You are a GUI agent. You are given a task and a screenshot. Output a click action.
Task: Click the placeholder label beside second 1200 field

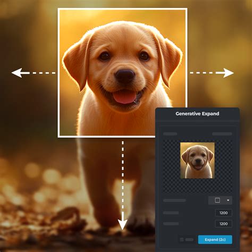coord(171,224)
